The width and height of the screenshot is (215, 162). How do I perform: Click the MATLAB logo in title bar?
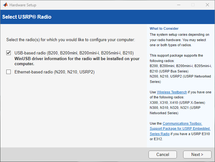click(x=5, y=5)
